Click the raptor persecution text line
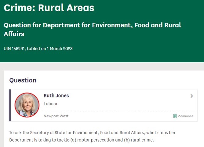204x147 pixels. click(x=81, y=140)
